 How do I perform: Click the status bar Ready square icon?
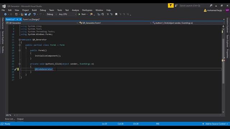click(x=2, y=124)
